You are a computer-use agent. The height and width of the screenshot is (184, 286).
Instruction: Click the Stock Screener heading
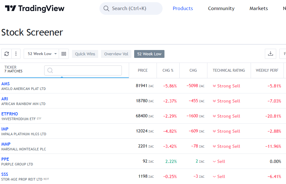pyautogui.click(x=32, y=32)
